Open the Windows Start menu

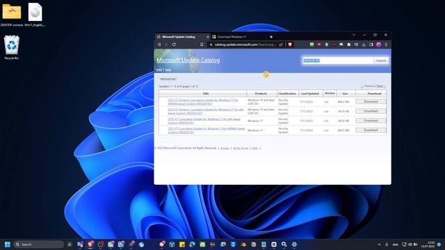pyautogui.click(x=8, y=244)
